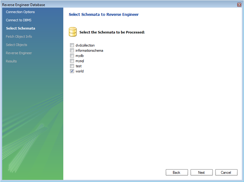Open the Results step in sidebar
The height and width of the screenshot is (182, 244).
coord(11,61)
